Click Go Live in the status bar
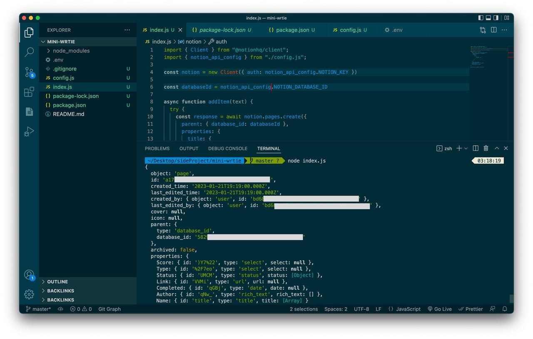Image resolution: width=533 pixels, height=339 pixels. (x=440, y=309)
